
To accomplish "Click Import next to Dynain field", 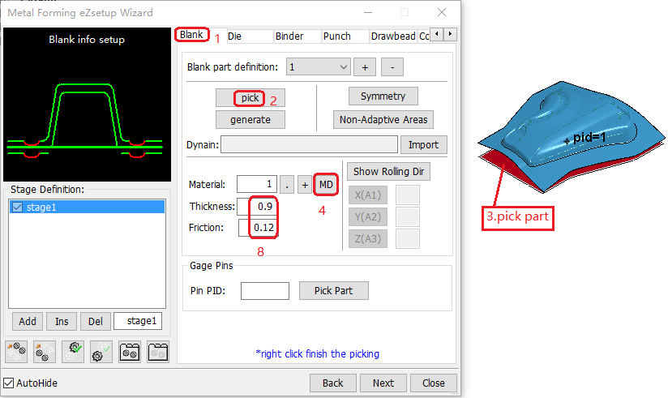I will [423, 145].
